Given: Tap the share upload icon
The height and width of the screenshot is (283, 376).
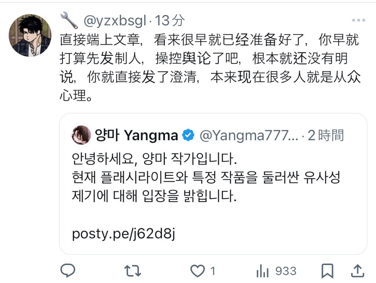Looking at the screenshot, I should coord(358,271).
